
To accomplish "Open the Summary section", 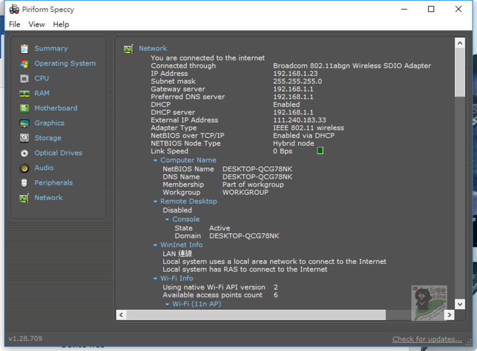I will [x=51, y=48].
